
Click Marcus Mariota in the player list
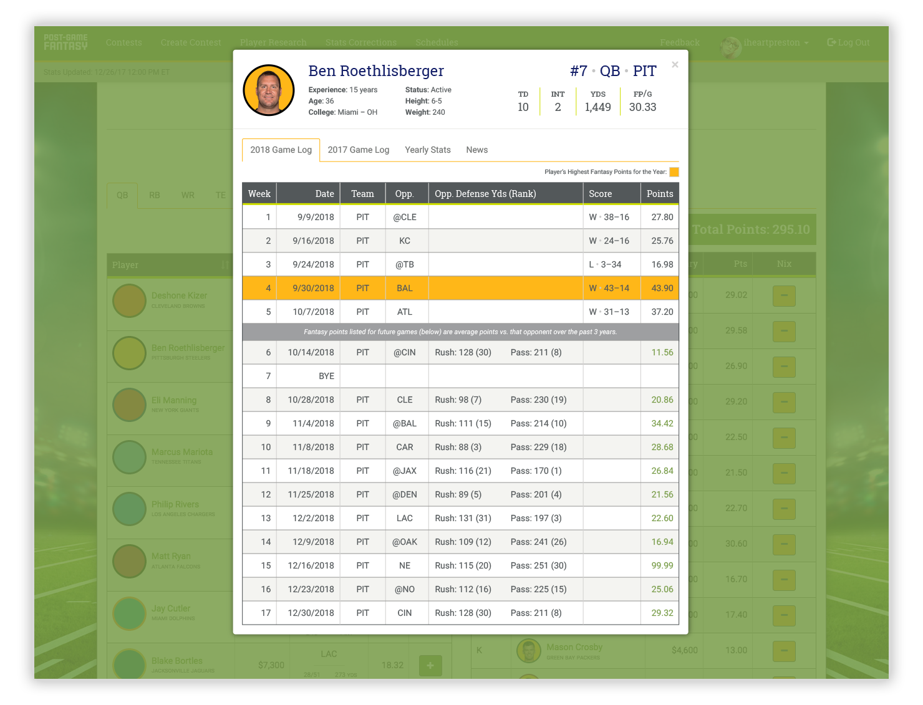click(182, 452)
